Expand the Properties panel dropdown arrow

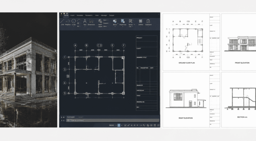(123, 27)
